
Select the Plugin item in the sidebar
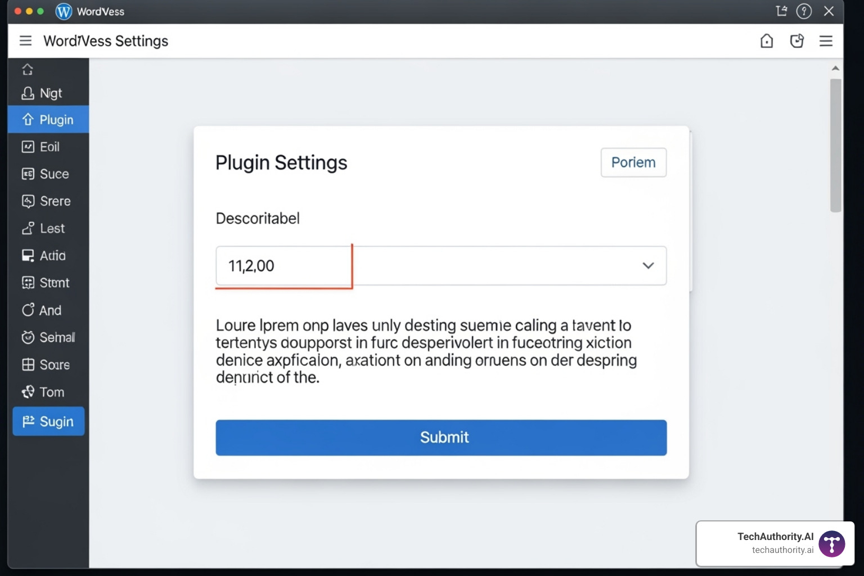pos(48,119)
